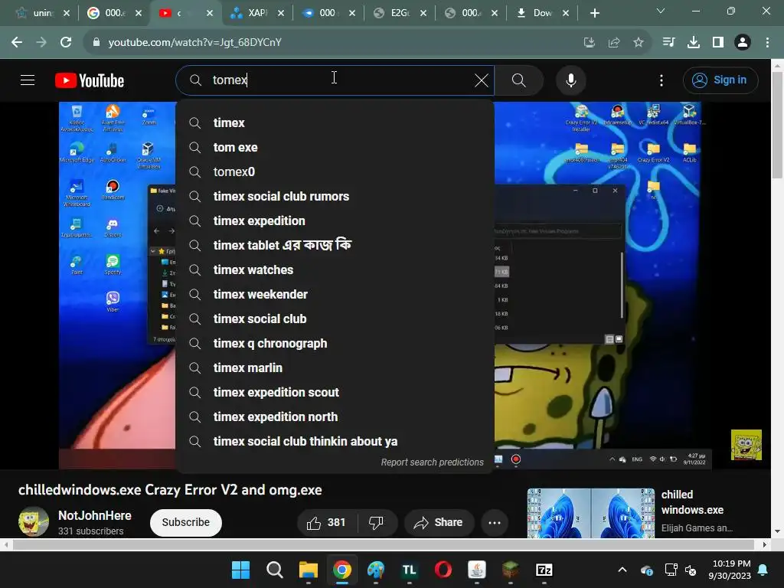The width and height of the screenshot is (784, 588).
Task: Go back in browser history
Action: click(17, 42)
